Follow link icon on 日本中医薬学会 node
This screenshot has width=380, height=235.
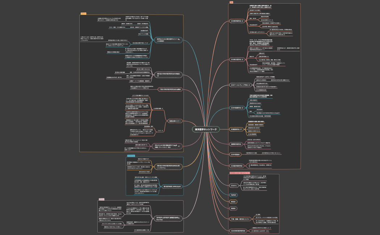point(248,108)
